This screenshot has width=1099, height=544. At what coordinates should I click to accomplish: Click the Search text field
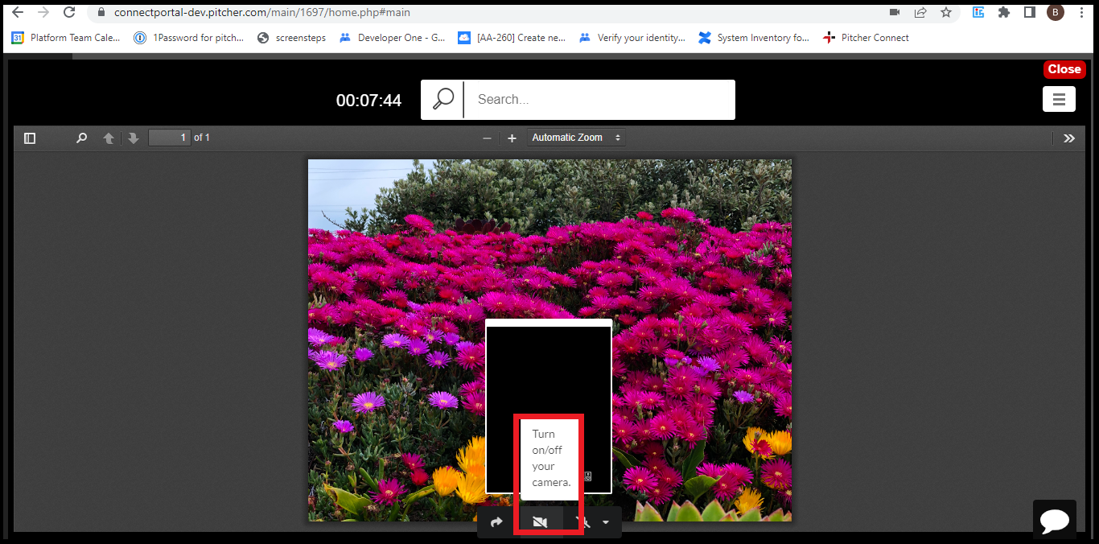click(599, 100)
